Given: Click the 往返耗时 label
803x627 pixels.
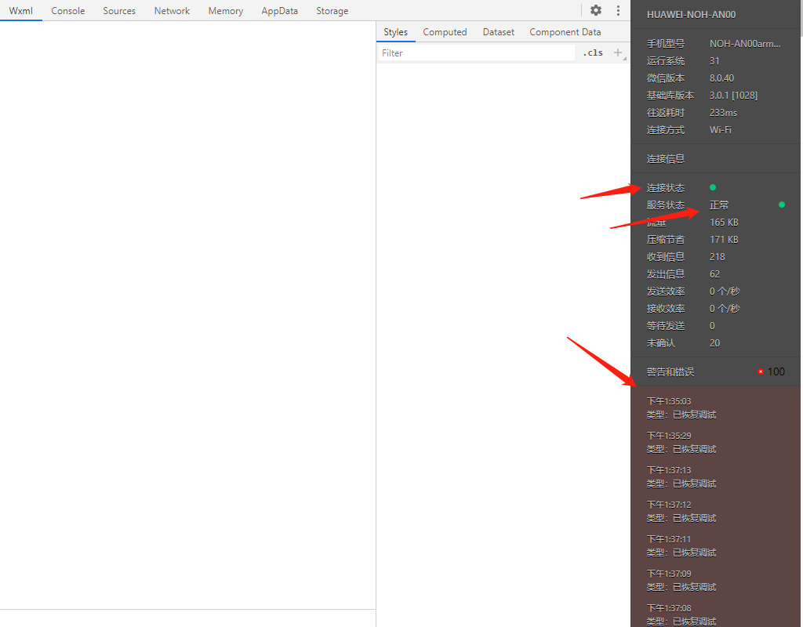Looking at the screenshot, I should tap(666, 113).
